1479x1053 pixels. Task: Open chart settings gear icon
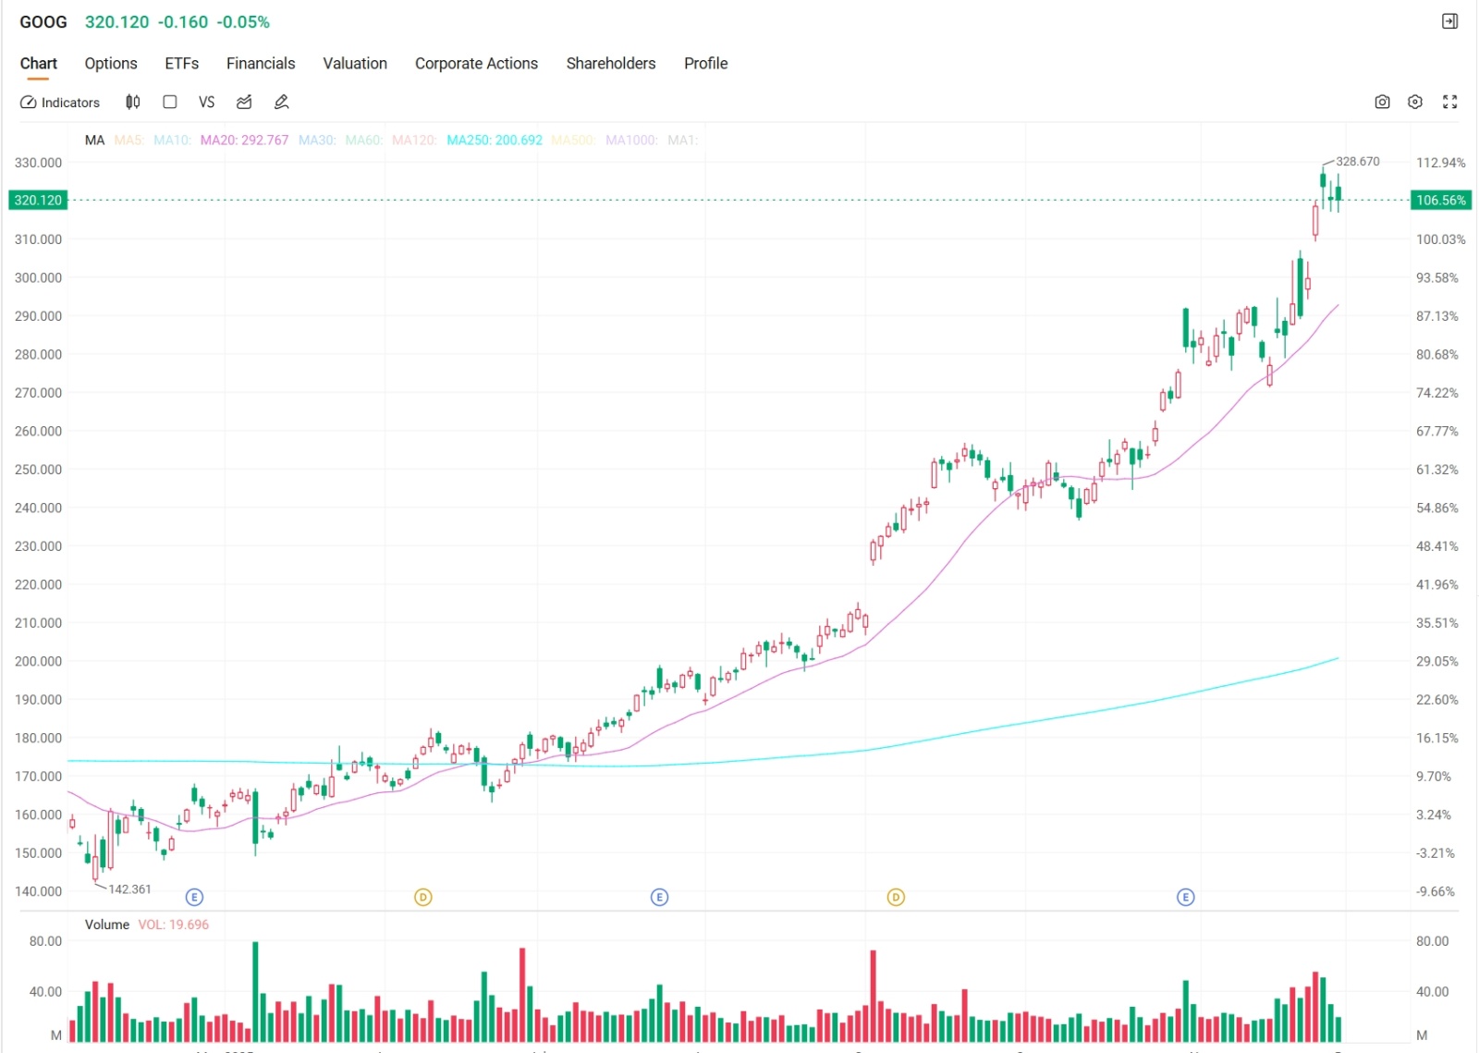coord(1415,103)
